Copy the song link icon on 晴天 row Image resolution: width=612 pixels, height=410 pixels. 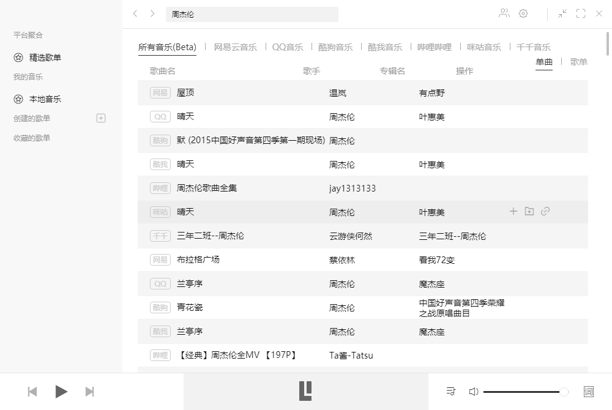tap(545, 211)
